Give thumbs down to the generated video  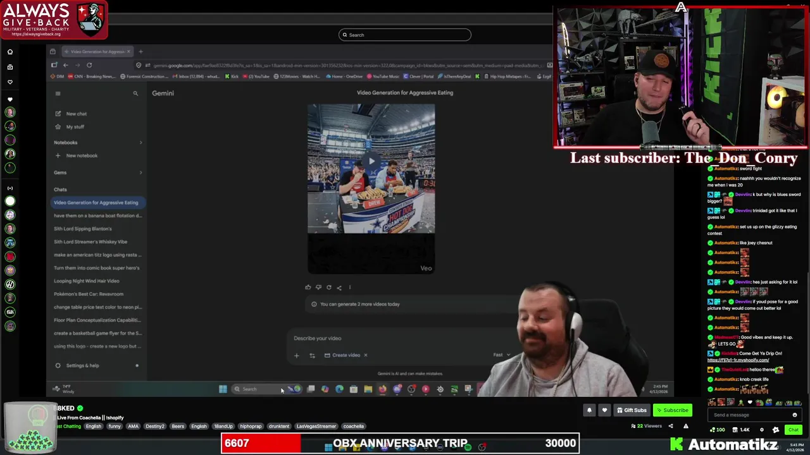(318, 288)
